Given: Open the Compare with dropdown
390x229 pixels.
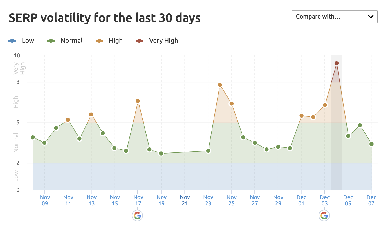Looking at the screenshot, I should (334, 17).
